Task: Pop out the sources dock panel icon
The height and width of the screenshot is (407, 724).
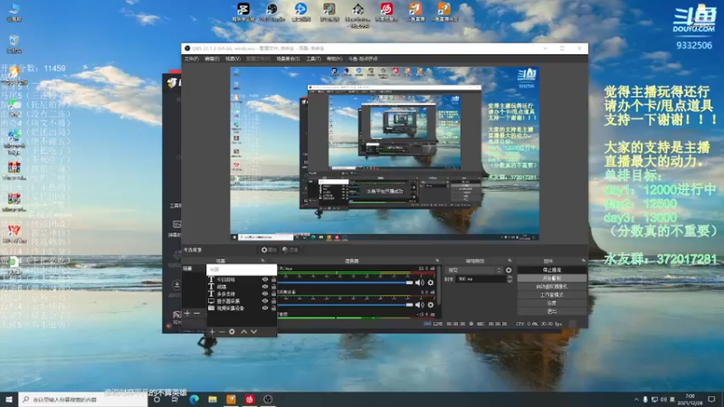Action: [262, 260]
